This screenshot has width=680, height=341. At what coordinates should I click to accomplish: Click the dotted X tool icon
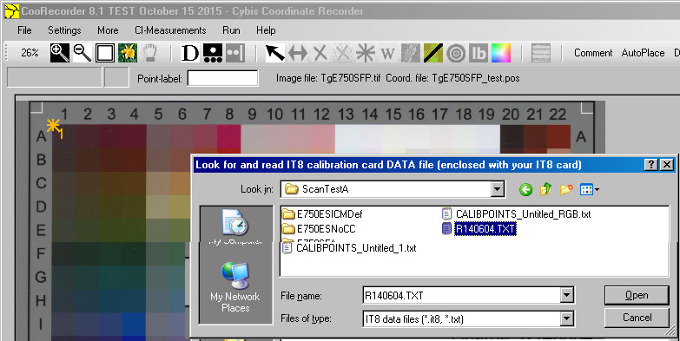coord(342,53)
